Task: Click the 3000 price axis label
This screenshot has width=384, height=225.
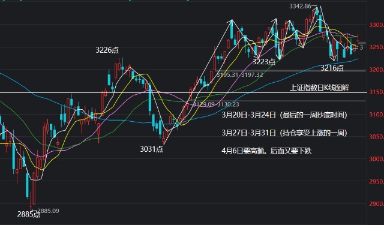Action: point(376,159)
